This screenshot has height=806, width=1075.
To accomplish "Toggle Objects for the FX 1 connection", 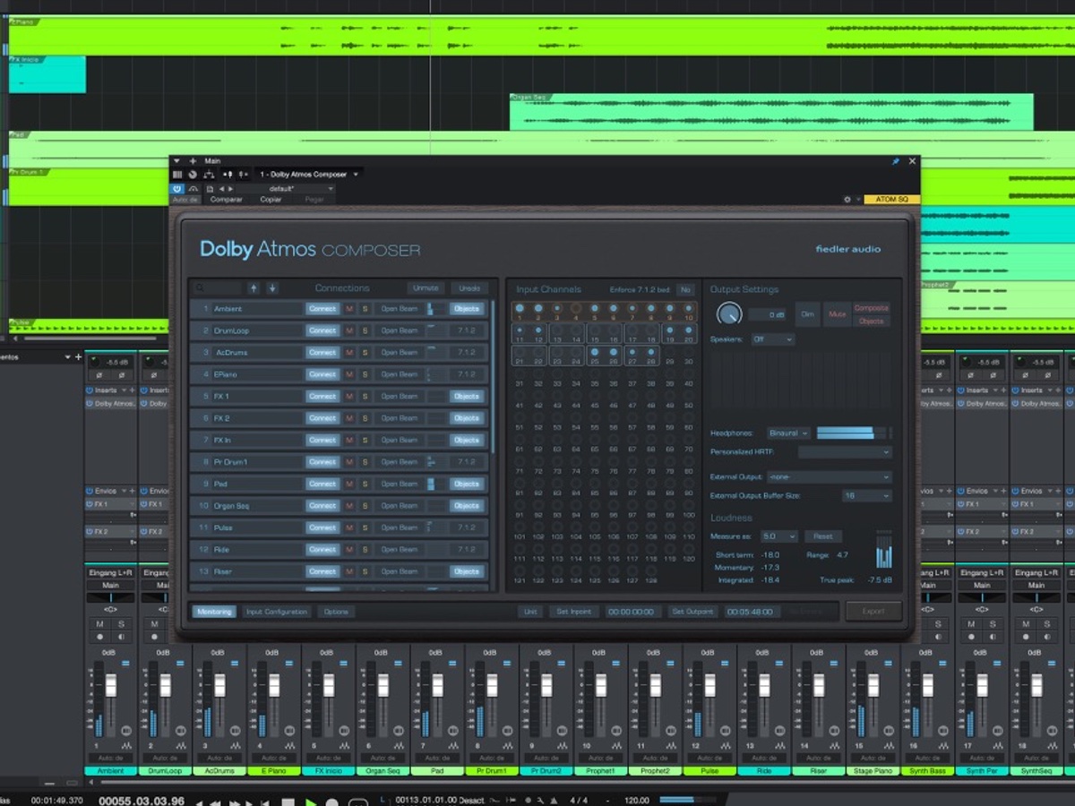I will (x=466, y=396).
